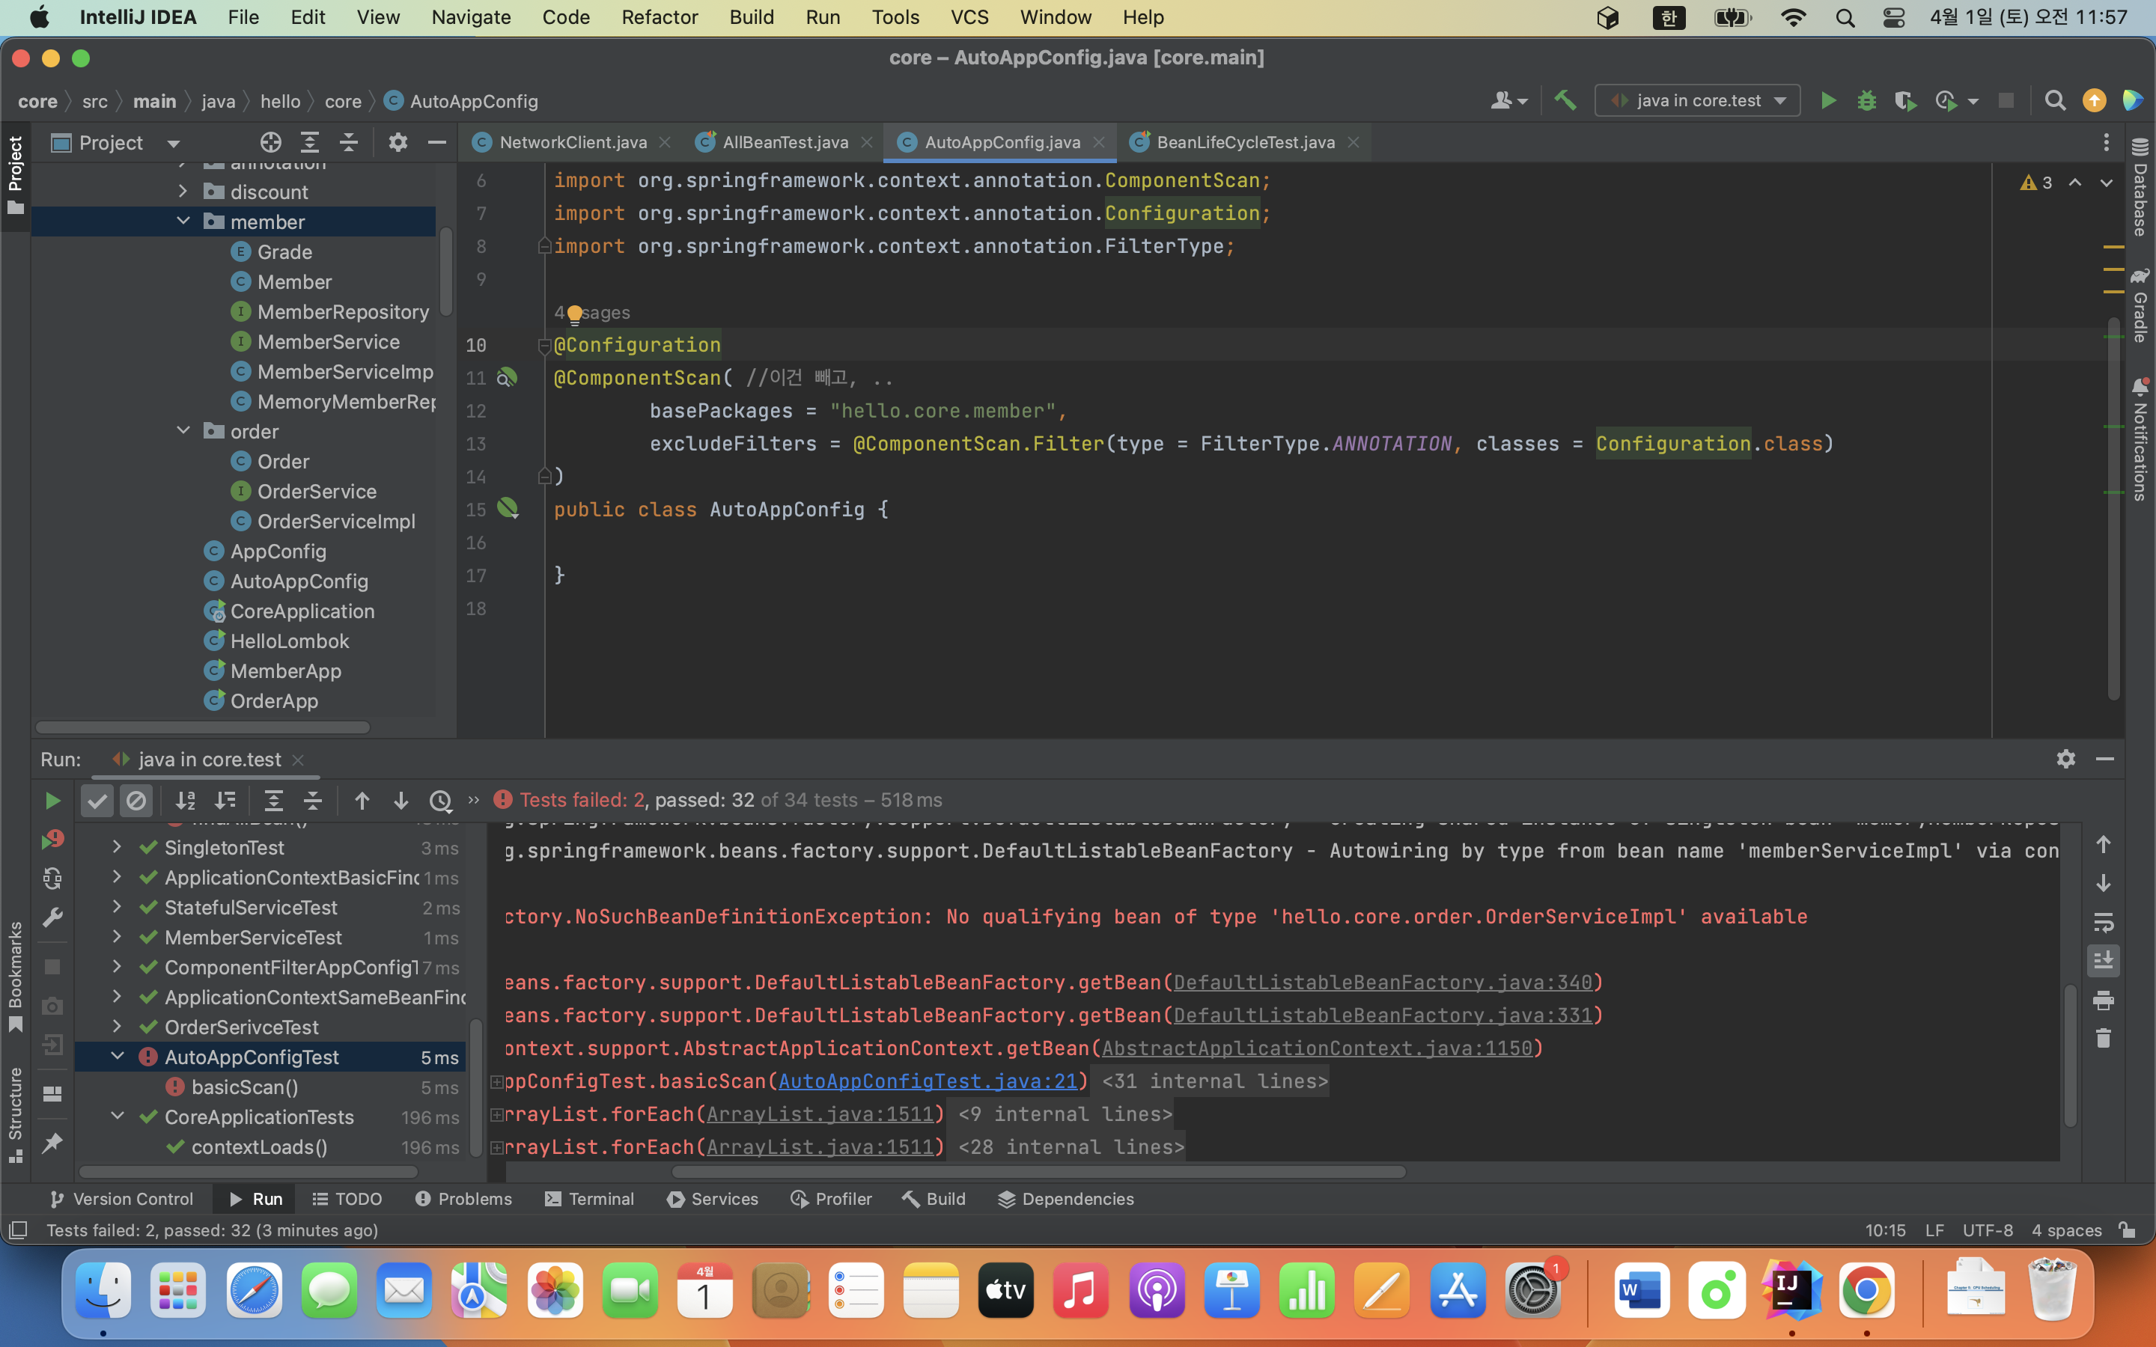Open DefaultListableBeanFactory.java:340 link
This screenshot has height=1347, width=2156.
(1383, 982)
